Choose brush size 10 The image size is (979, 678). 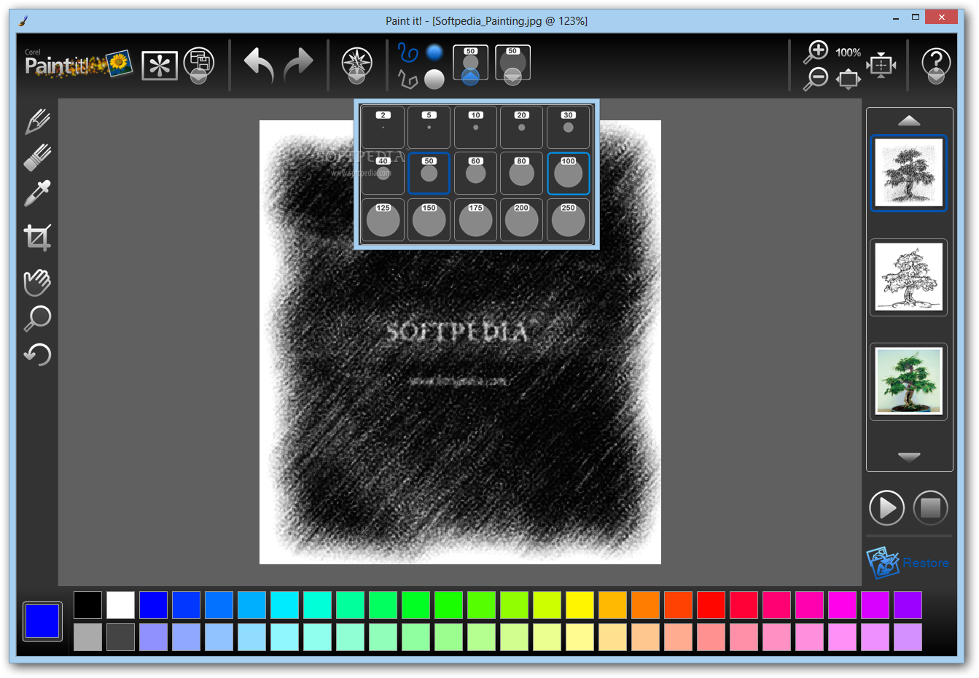pyautogui.click(x=475, y=127)
